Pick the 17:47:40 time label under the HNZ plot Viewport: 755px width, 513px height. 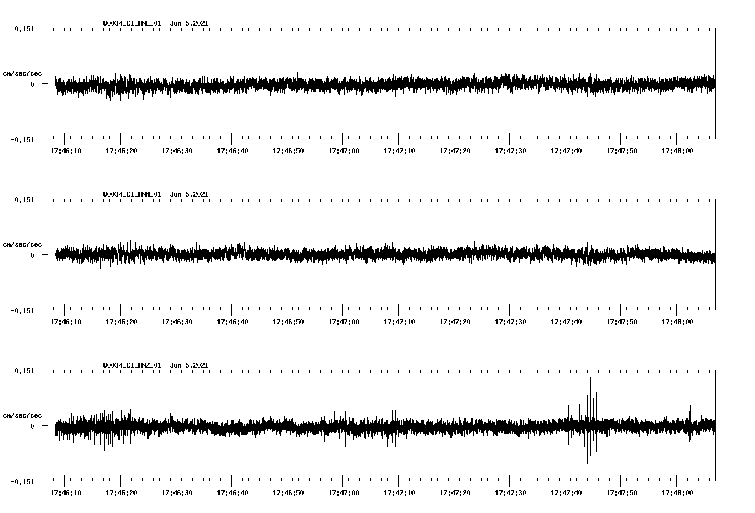[566, 492]
